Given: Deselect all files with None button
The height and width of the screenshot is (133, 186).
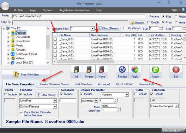Looking at the screenshot, I should 102,72.
